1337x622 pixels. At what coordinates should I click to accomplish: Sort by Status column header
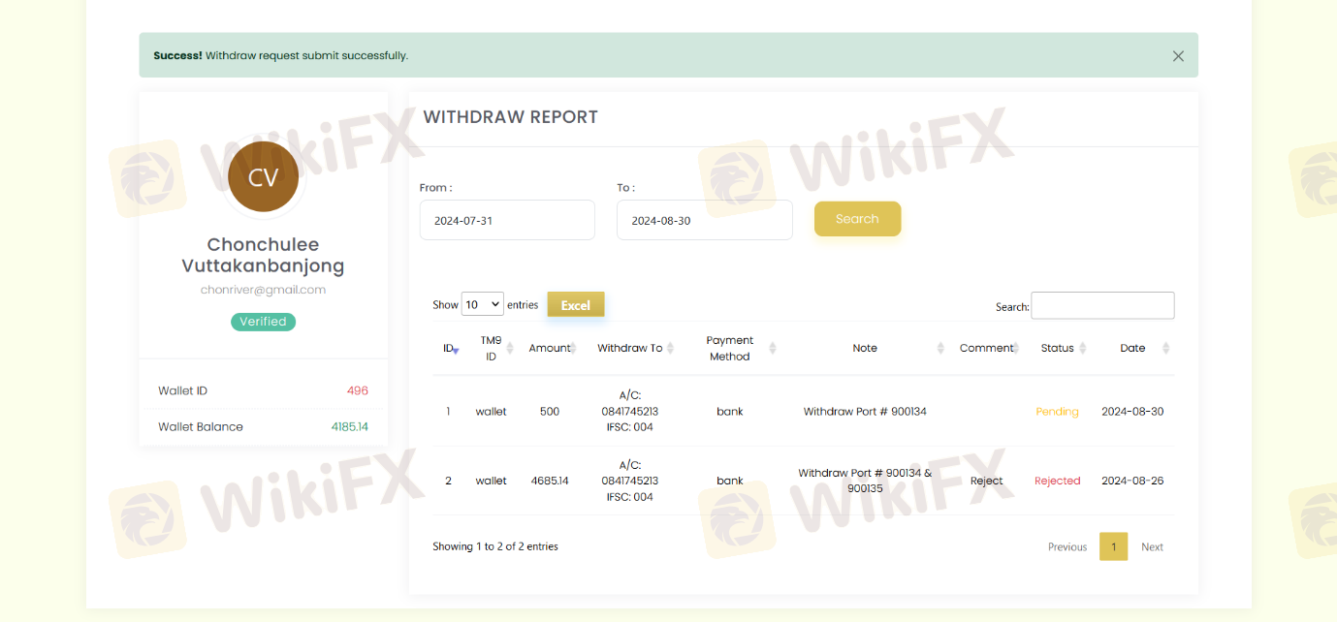click(1057, 349)
